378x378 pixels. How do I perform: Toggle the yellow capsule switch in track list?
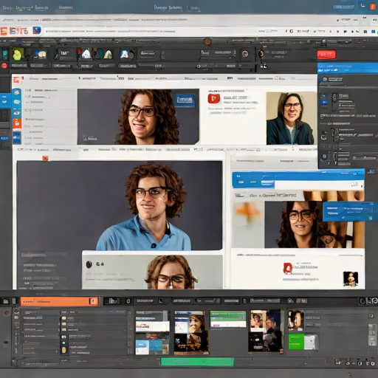[63, 349]
